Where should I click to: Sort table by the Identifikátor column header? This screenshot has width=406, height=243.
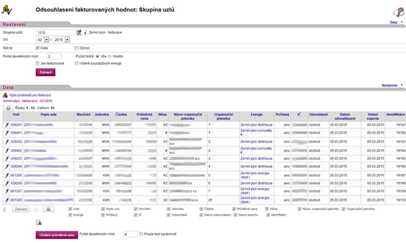pyautogui.click(x=396, y=114)
